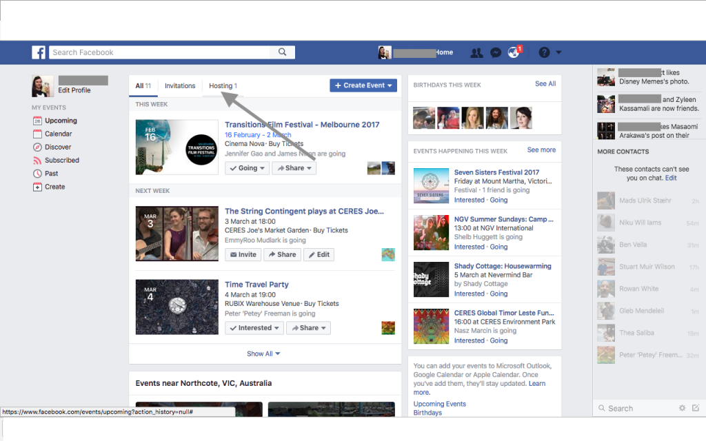Click the Search Facebook input field
Screen dimensions: 706x441
click(160, 52)
